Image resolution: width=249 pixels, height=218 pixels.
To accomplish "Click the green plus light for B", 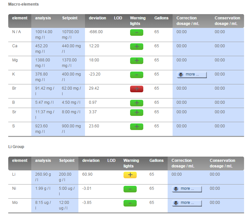I will (137, 103).
